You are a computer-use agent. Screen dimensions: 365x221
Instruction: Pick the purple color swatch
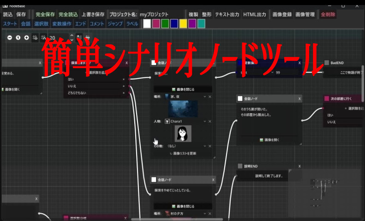(x=192, y=23)
